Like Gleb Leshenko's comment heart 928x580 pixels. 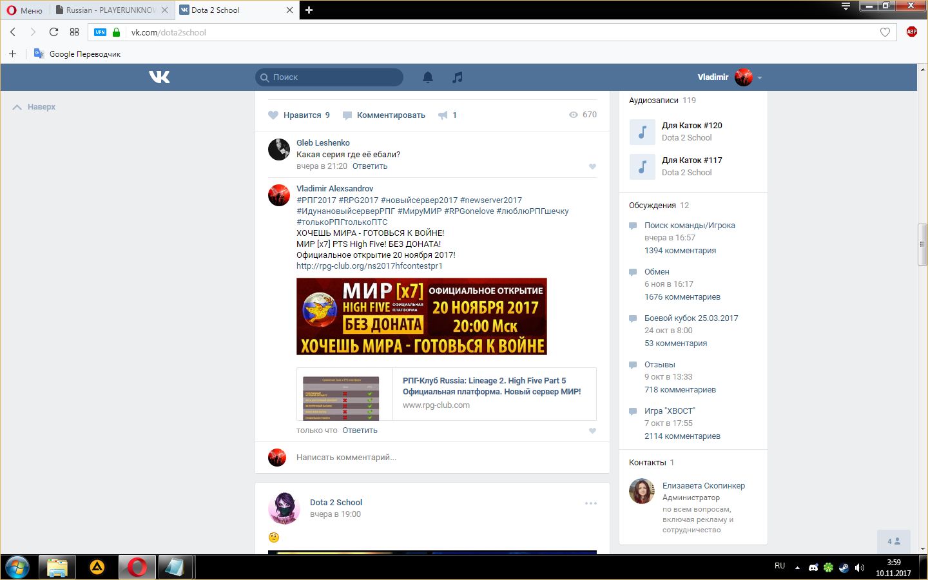coord(592,166)
